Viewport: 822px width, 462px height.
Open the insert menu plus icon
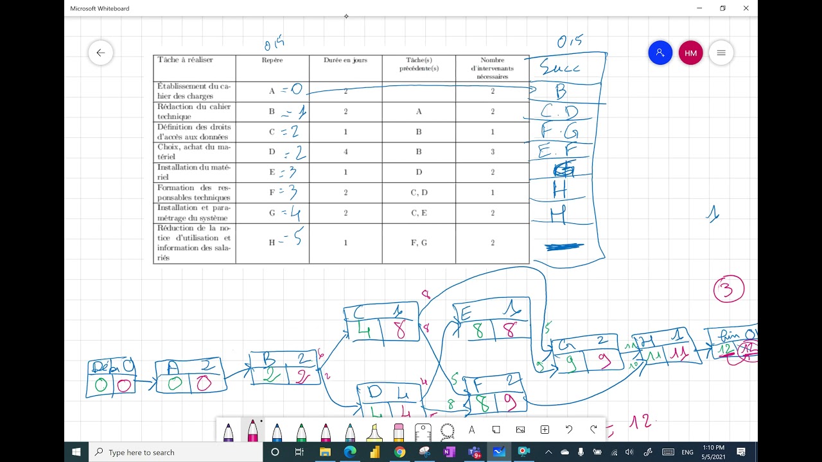(545, 430)
